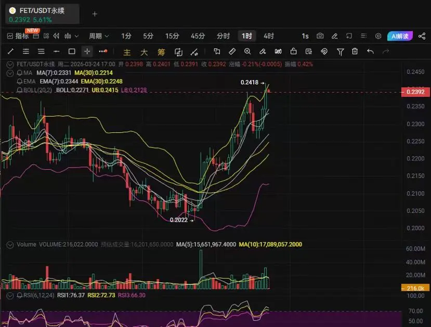
Task: Open the list menu icon near settings
Action: [363, 36]
